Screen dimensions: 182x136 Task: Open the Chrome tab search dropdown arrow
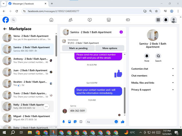(x=4, y=4)
